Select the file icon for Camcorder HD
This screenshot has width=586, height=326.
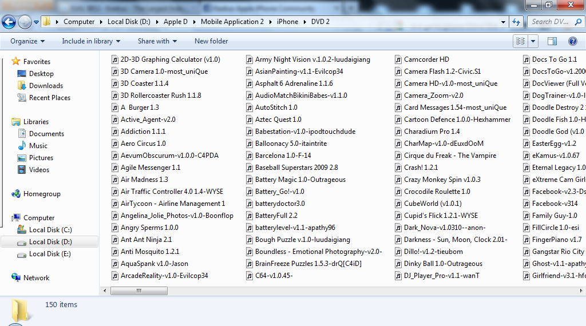(398, 59)
